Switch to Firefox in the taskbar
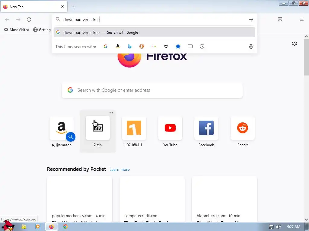 [x=51, y=227]
